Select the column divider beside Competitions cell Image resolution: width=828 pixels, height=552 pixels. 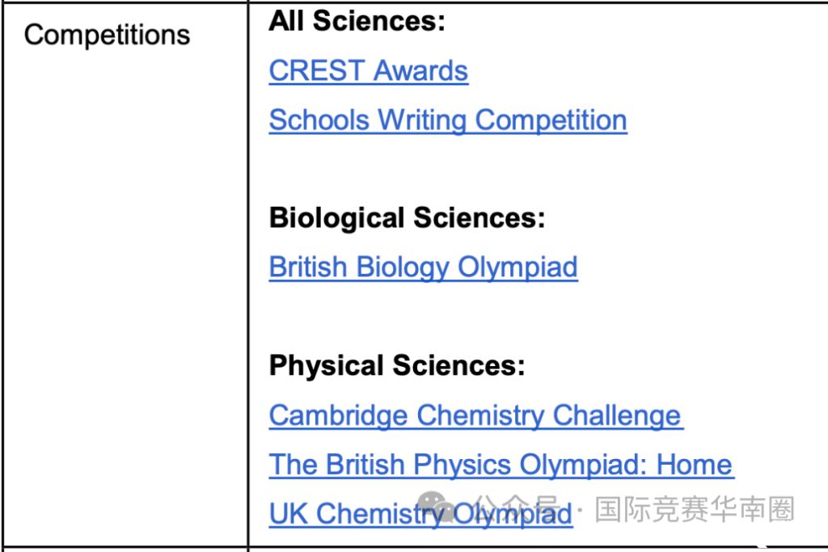coord(248,275)
